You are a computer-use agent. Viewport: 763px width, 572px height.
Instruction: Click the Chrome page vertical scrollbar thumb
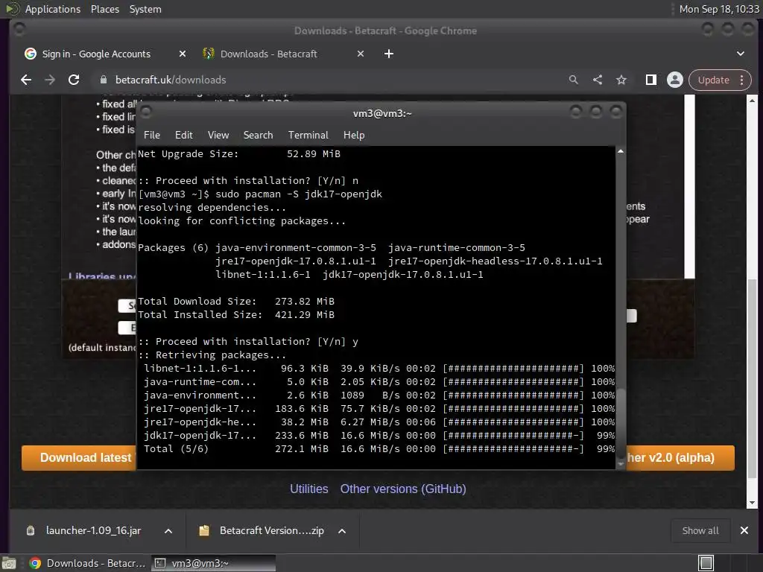[753, 379]
